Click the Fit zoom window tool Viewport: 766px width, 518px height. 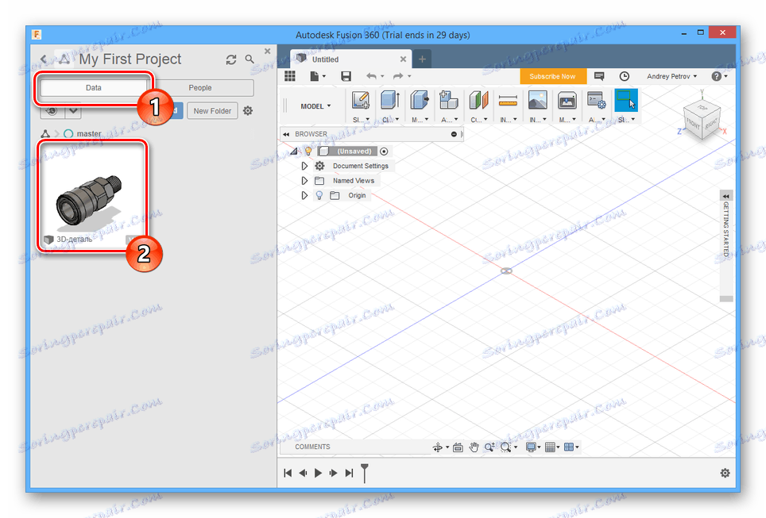click(506, 447)
